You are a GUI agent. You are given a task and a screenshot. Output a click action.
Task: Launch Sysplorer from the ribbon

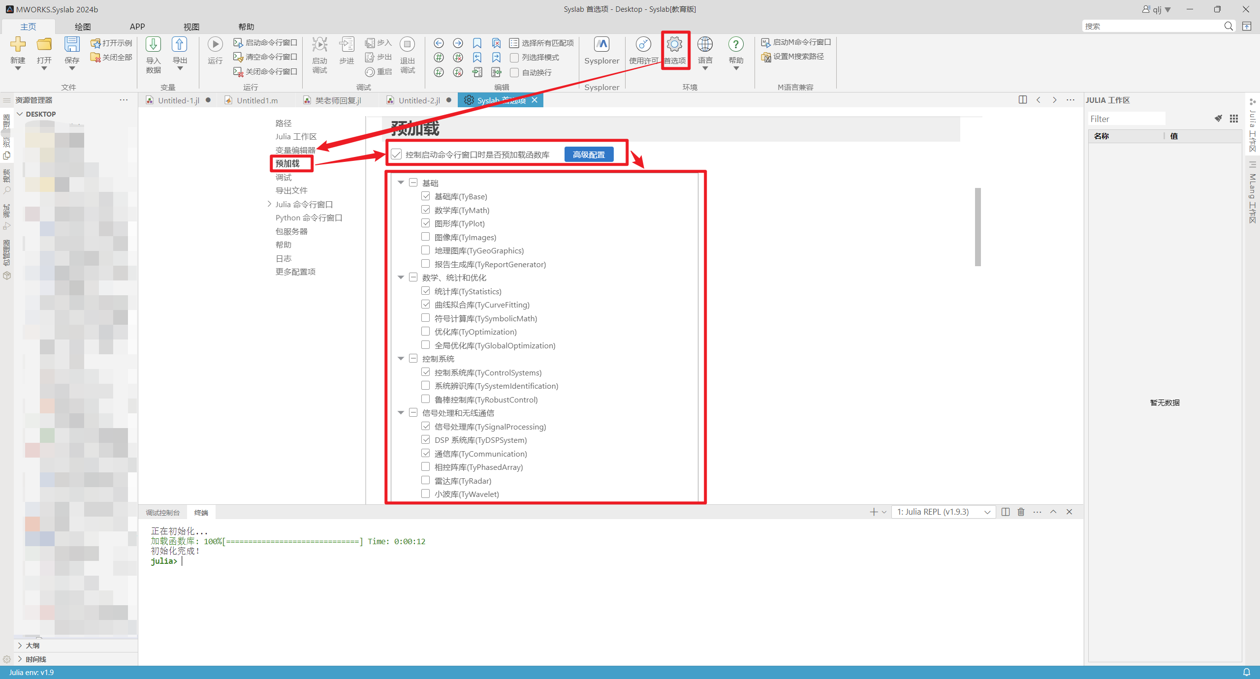pos(601,44)
